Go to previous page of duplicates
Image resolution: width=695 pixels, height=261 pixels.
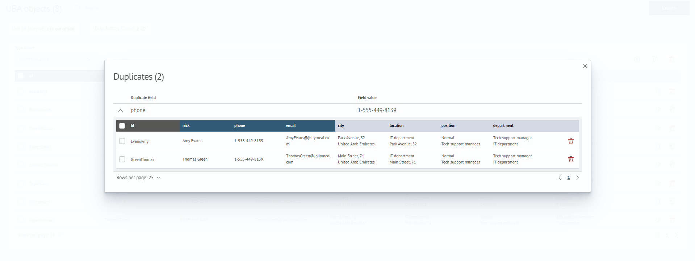tap(560, 178)
